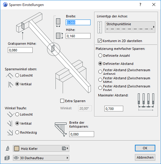Viewport: 161px width, 164px height.
Task: Close the Sparren-Einstellungen dialog
Action: tap(154, 5)
